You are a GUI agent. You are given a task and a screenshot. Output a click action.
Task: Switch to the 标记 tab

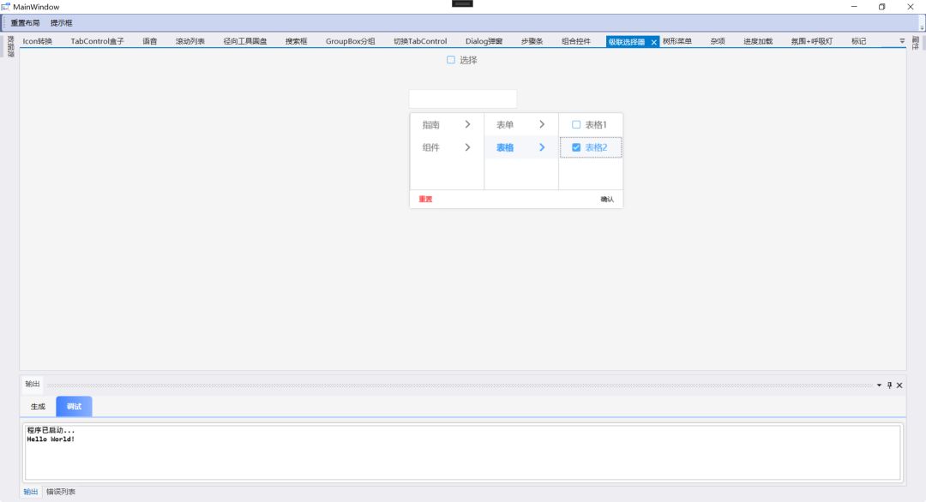coord(858,41)
